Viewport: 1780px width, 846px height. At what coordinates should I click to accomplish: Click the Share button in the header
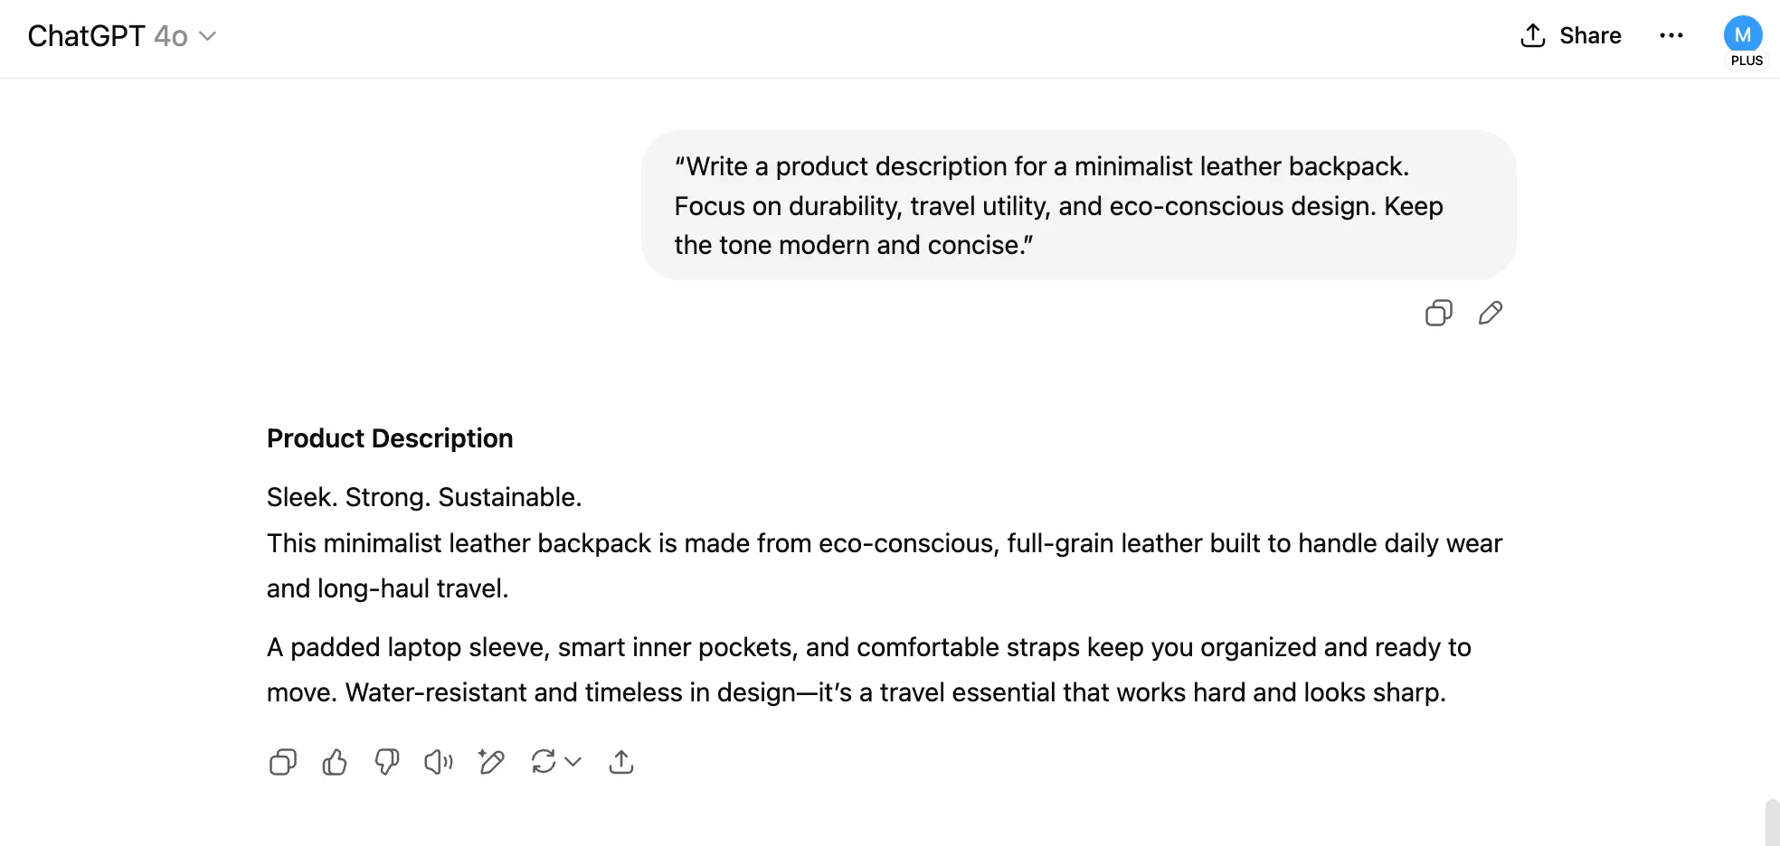pyautogui.click(x=1571, y=35)
